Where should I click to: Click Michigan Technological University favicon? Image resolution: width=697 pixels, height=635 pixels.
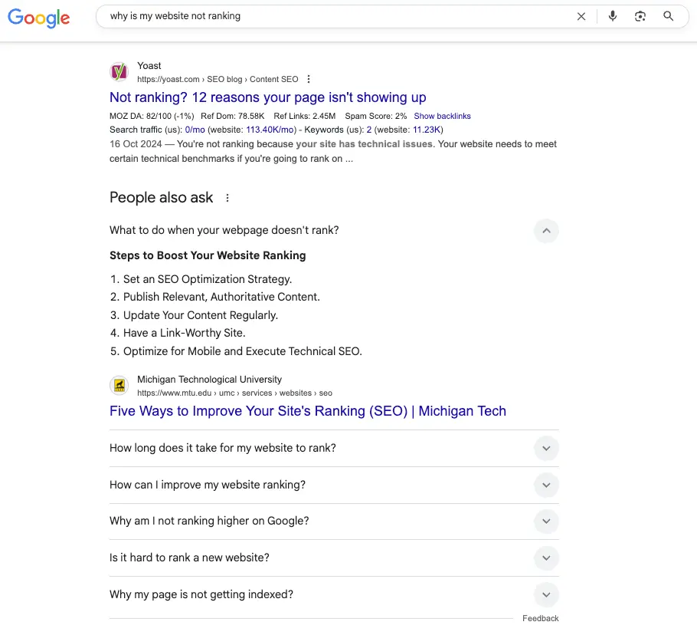pyautogui.click(x=119, y=386)
